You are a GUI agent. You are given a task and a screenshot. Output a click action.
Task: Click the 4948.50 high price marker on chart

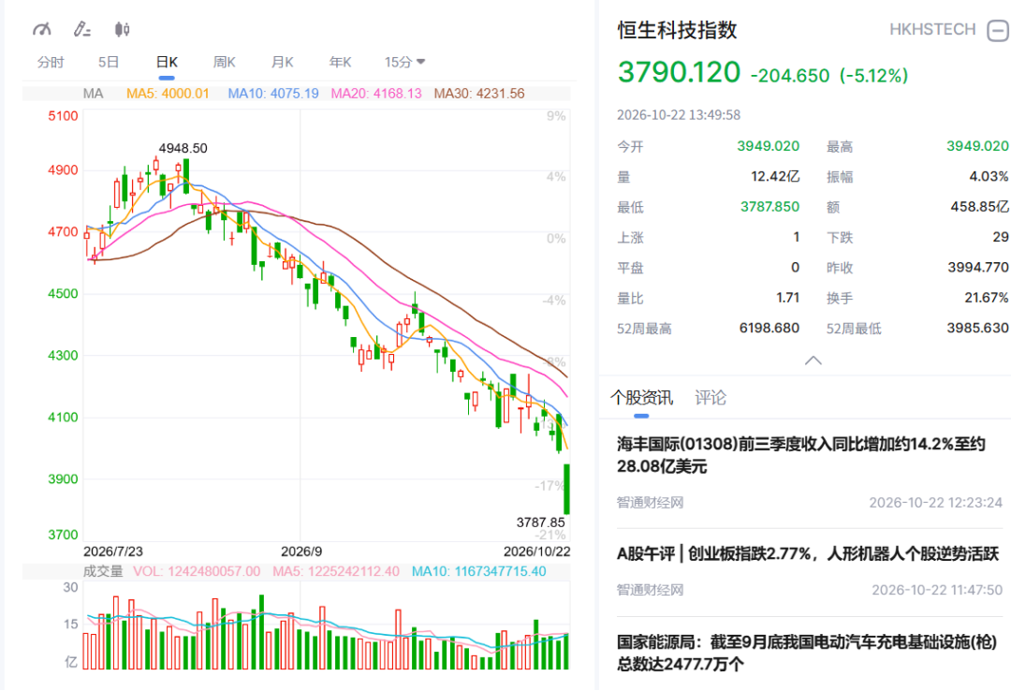pyautogui.click(x=183, y=148)
